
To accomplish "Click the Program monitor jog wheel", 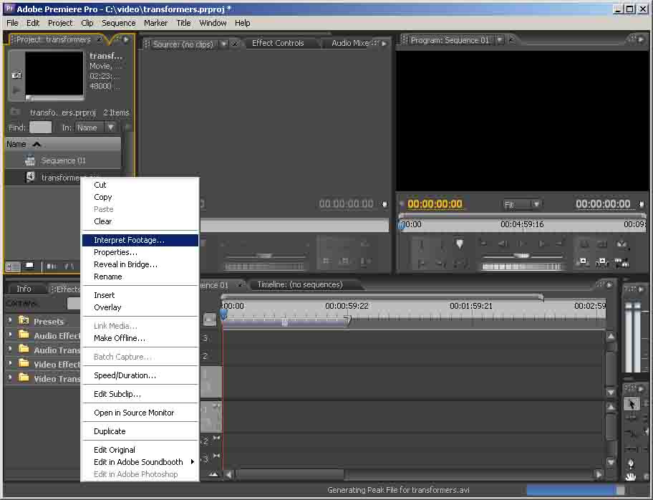I will tap(521, 266).
